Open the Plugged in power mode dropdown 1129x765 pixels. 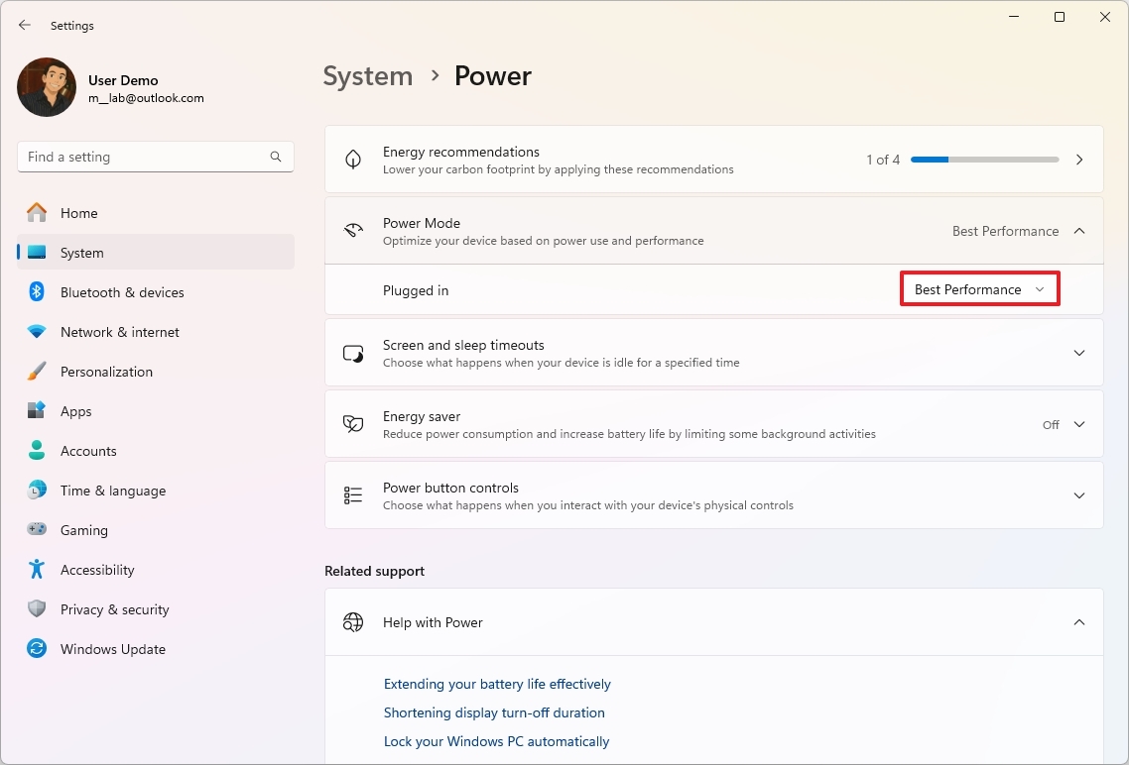tap(978, 288)
